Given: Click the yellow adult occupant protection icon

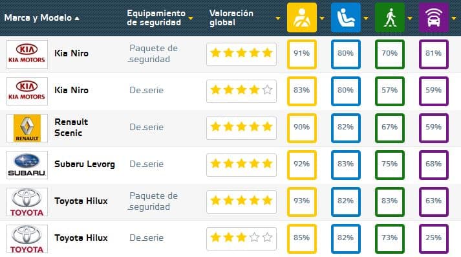Looking at the screenshot, I should (x=302, y=17).
